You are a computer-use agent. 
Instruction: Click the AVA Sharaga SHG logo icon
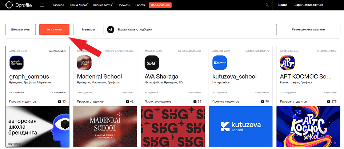click(152, 63)
